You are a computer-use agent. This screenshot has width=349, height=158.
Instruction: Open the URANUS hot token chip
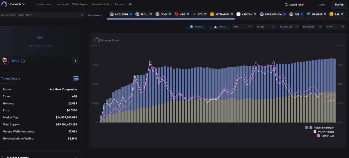click(316, 14)
